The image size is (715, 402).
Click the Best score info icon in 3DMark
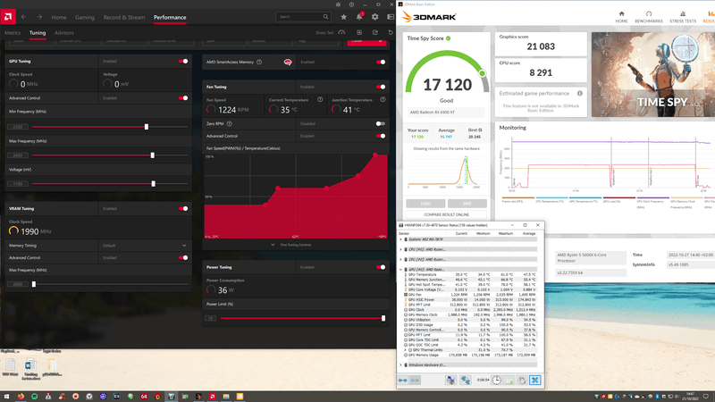tap(480, 130)
